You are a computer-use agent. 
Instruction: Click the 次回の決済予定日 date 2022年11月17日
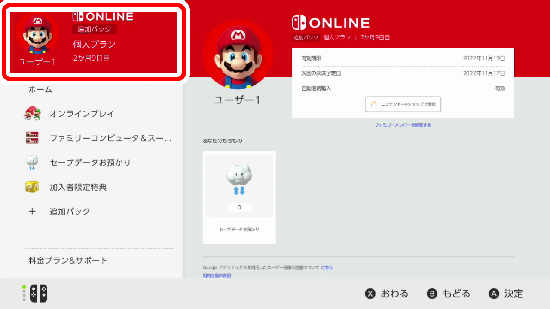[484, 73]
